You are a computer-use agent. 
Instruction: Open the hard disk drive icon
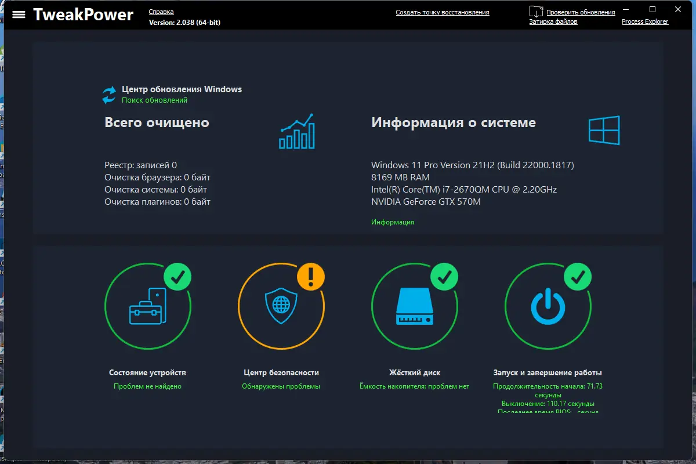[x=415, y=307]
